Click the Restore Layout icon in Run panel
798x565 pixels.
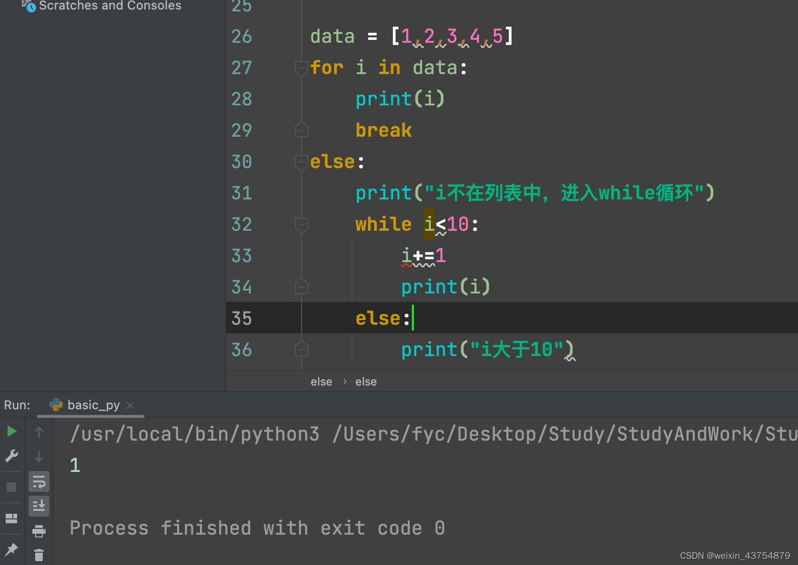(11, 518)
